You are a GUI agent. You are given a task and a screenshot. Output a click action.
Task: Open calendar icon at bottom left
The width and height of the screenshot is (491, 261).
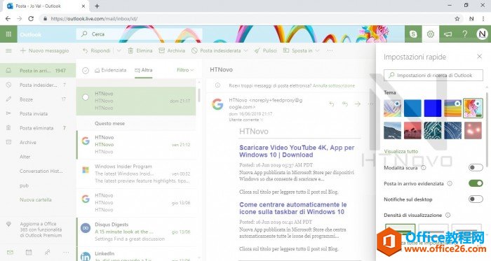tap(29, 252)
